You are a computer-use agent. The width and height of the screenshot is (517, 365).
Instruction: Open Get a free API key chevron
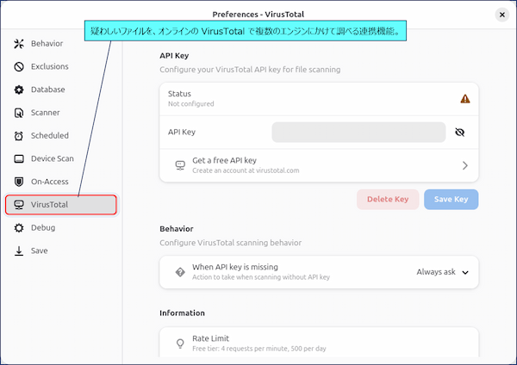tap(465, 165)
